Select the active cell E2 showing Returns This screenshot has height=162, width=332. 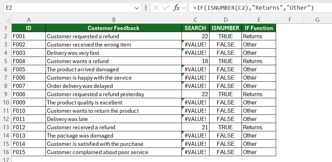point(259,36)
